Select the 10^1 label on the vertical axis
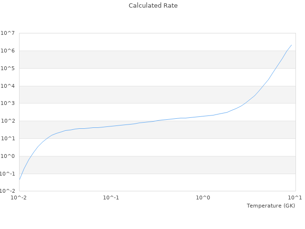305x229 pixels. click(8, 139)
